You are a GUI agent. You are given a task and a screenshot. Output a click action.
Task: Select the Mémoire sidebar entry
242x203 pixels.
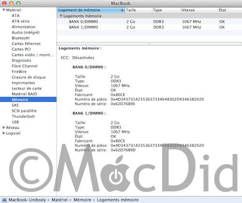(x=28, y=99)
